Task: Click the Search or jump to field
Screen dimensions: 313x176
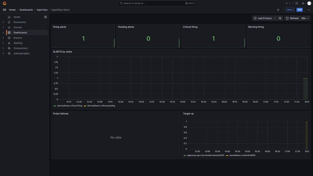Action: click(x=157, y=3)
